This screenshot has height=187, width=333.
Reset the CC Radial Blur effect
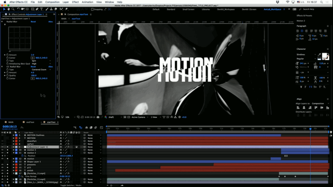point(33,66)
